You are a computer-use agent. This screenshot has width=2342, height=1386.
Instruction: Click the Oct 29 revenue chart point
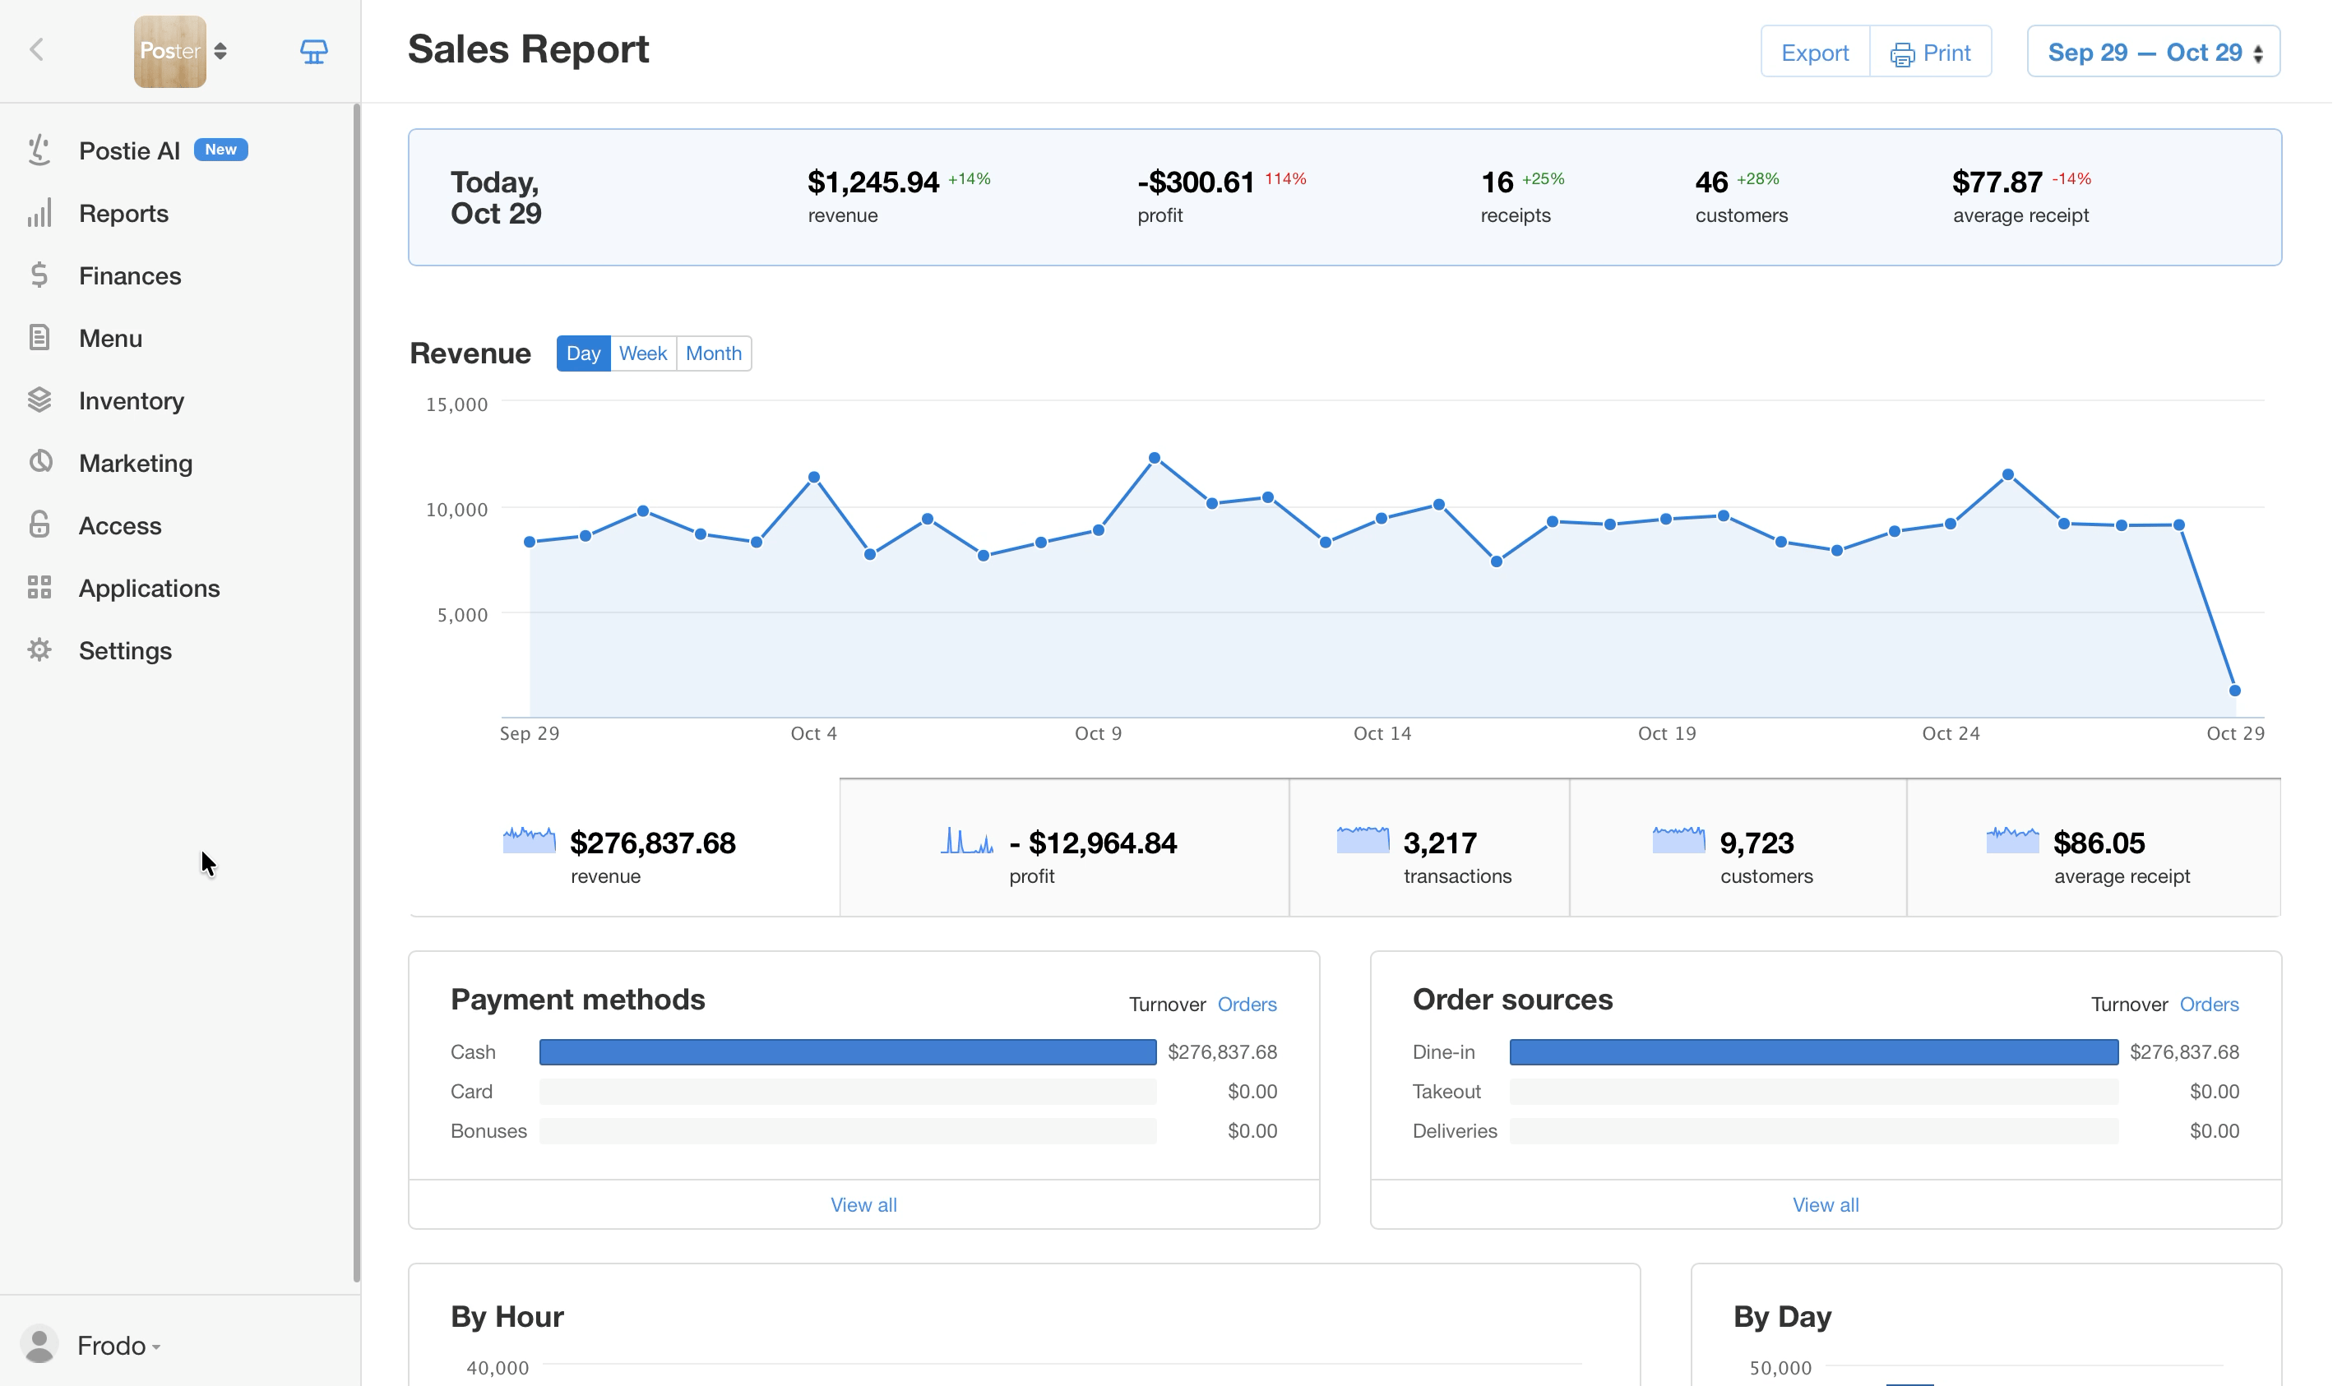(2234, 691)
